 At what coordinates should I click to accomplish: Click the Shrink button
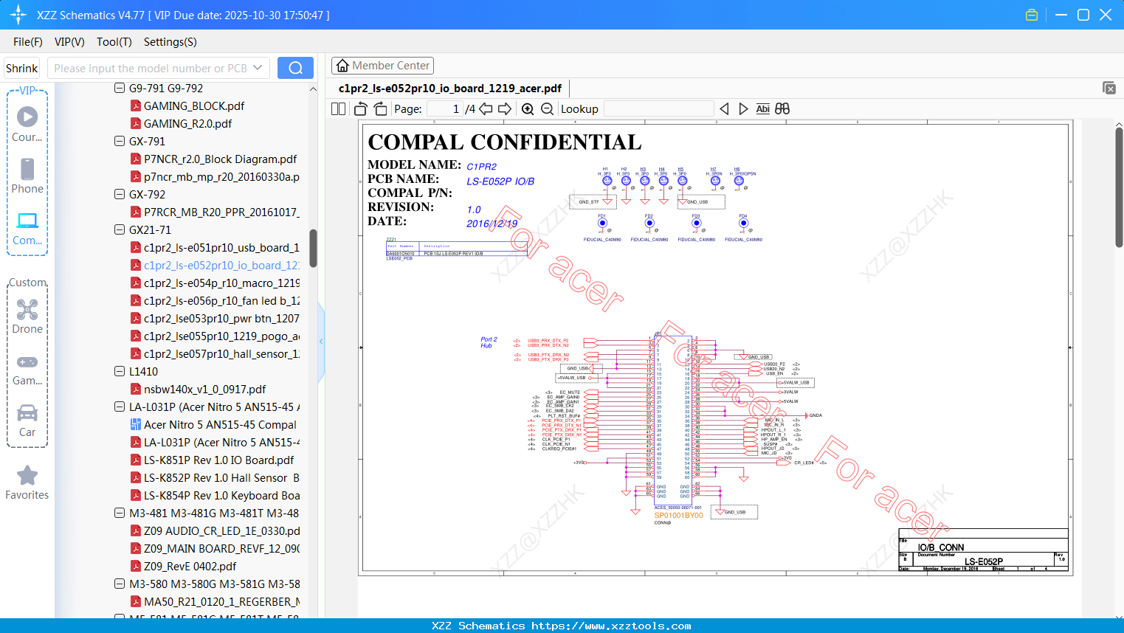click(x=22, y=68)
